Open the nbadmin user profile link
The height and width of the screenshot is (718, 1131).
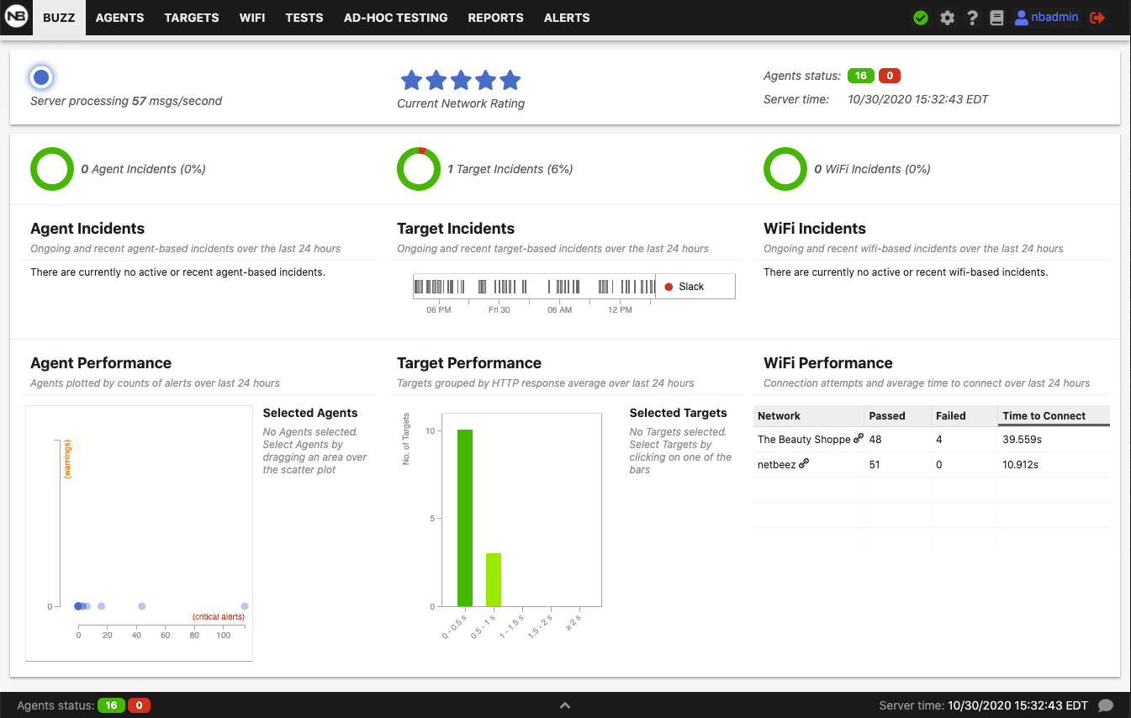1045,17
